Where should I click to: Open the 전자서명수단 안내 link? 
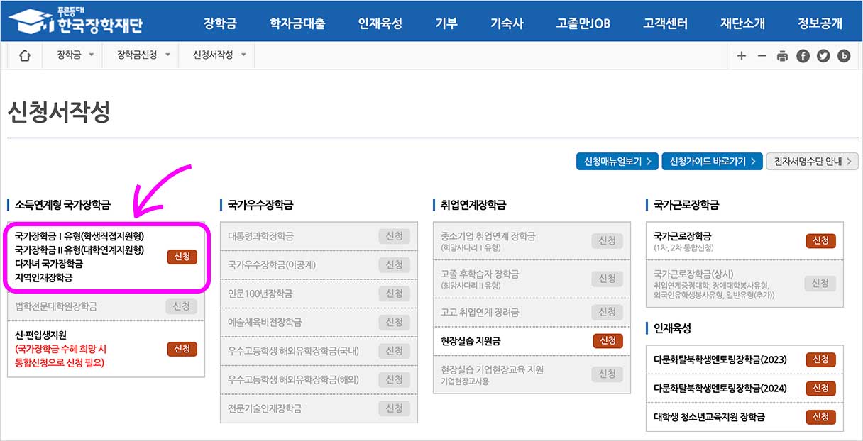pos(812,161)
